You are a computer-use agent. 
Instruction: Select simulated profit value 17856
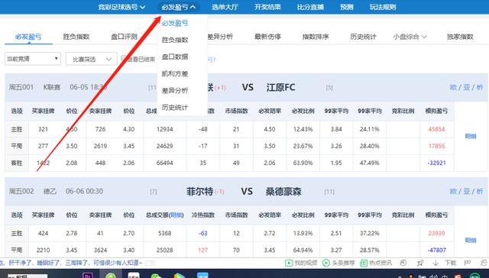click(436, 146)
